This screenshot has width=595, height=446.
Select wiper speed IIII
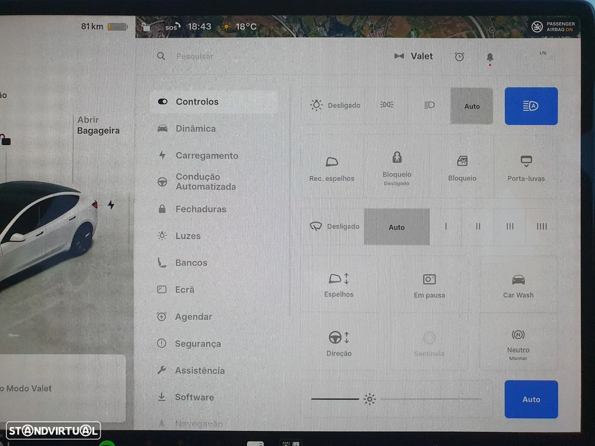[x=541, y=227]
